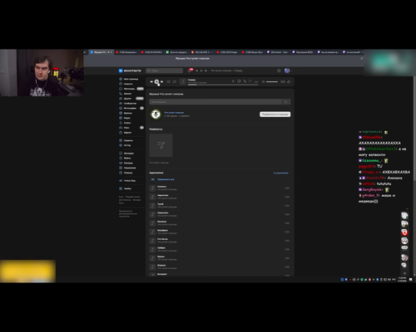Click next track in top header mini-player
The width and height of the screenshot is (416, 332).
point(206,71)
